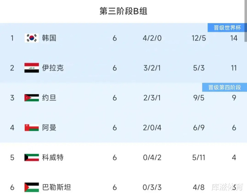Open the 约旦 team name
This screenshot has width=247, height=196.
pos(49,98)
